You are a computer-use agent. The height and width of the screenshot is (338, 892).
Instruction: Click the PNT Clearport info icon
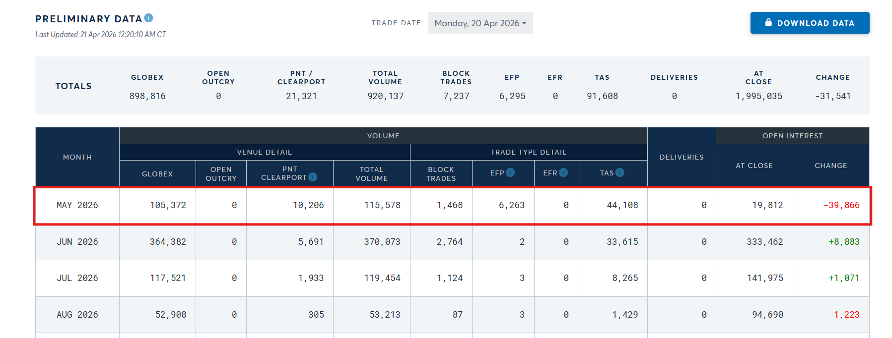(x=313, y=177)
